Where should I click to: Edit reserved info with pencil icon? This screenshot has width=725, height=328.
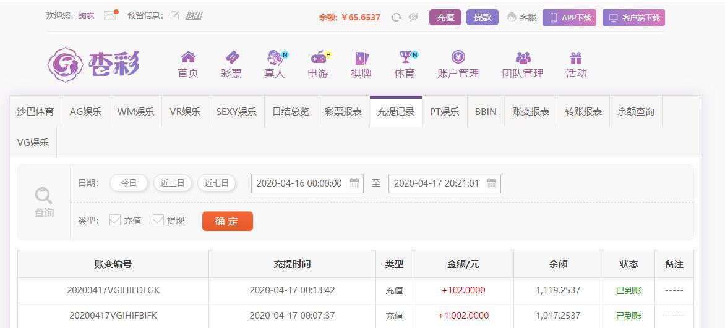click(x=175, y=15)
